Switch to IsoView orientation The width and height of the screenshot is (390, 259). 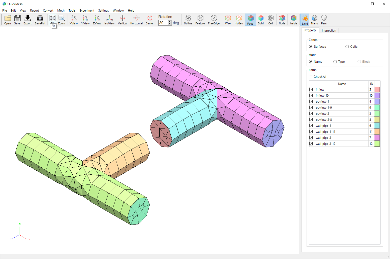click(x=109, y=20)
